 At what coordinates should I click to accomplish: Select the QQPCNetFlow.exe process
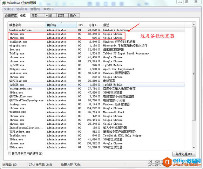click(x=96, y=96)
